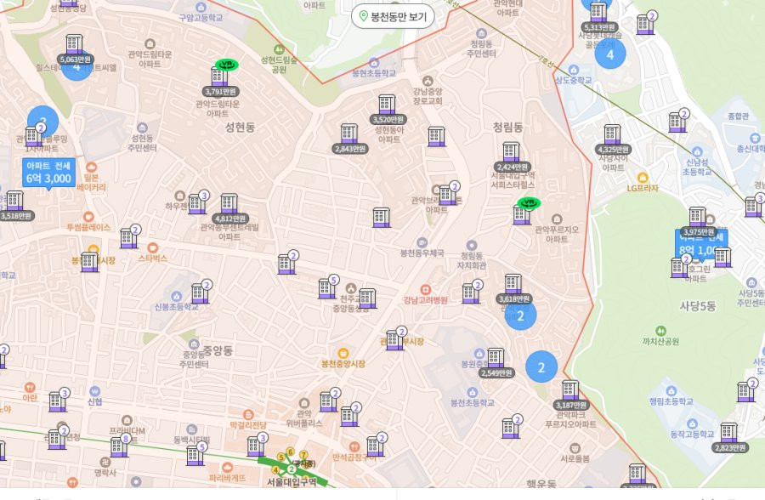
Task: Select the 5,063만원 apartment building marker
Action: pyautogui.click(x=74, y=46)
